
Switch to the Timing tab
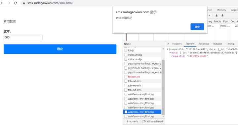pos(230,44)
